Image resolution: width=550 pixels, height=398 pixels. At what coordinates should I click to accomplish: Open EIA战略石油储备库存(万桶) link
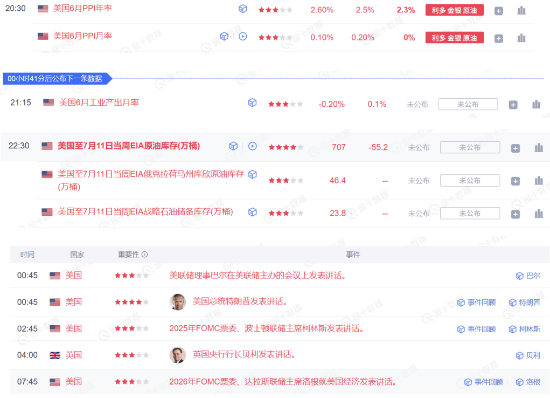point(145,212)
